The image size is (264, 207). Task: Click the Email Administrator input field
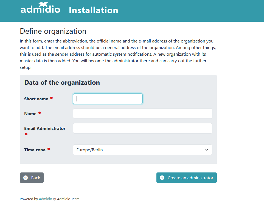point(142,128)
